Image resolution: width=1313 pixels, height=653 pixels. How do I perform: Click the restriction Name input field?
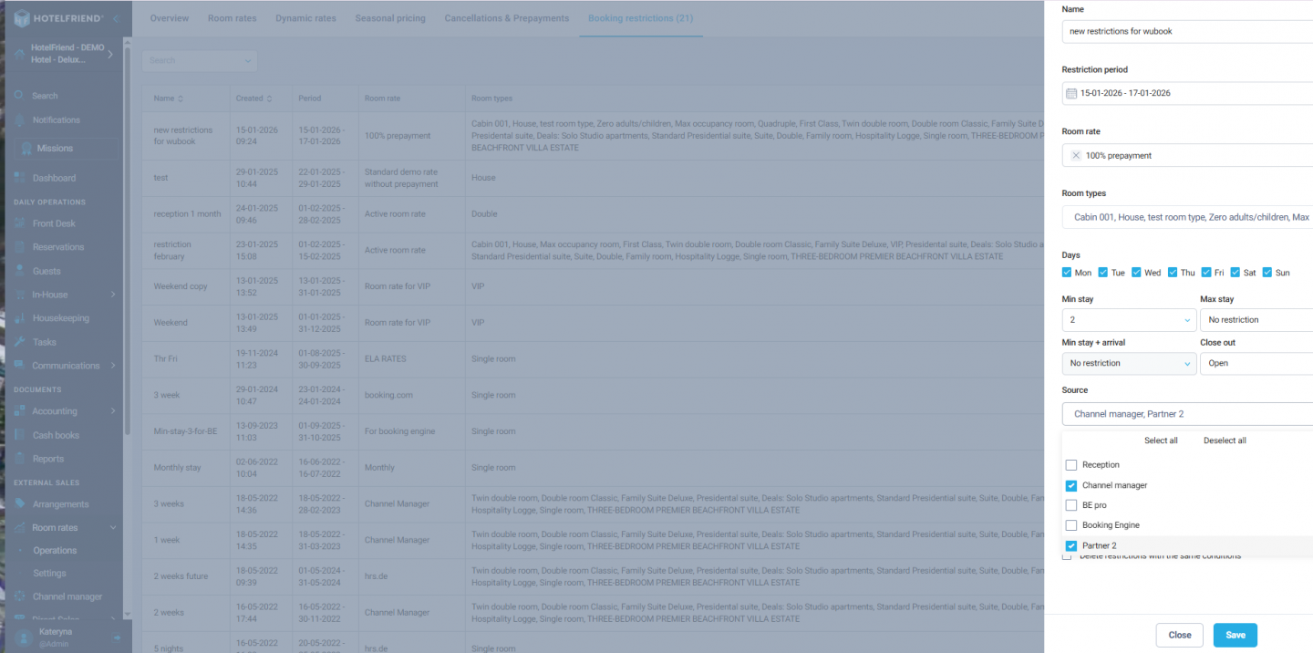pos(1187,31)
